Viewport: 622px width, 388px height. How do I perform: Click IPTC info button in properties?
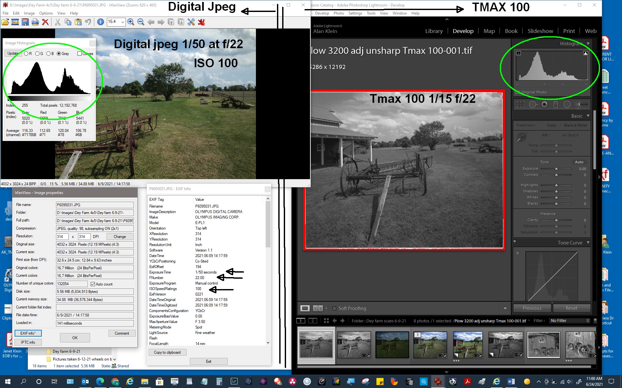point(28,342)
